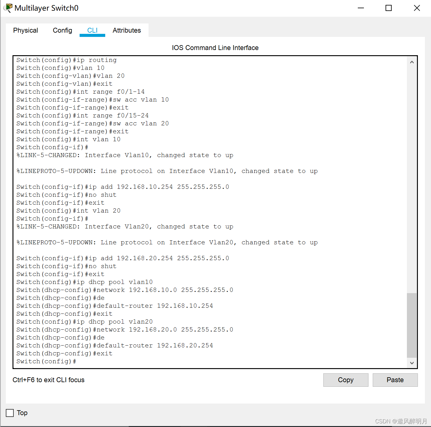Screen dimensions: 431x427
Task: Click the 'ip dhcp pool vlan10' line
Action: pos(84,282)
